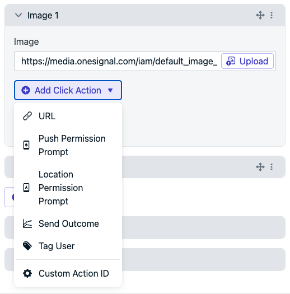Choose Custom Action ID option
The image size is (290, 294).
[x=68, y=273]
